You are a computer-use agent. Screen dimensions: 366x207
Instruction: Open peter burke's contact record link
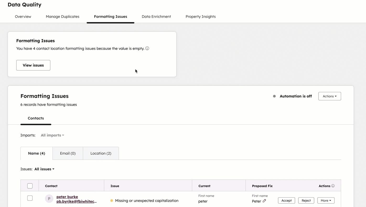tap(67, 197)
